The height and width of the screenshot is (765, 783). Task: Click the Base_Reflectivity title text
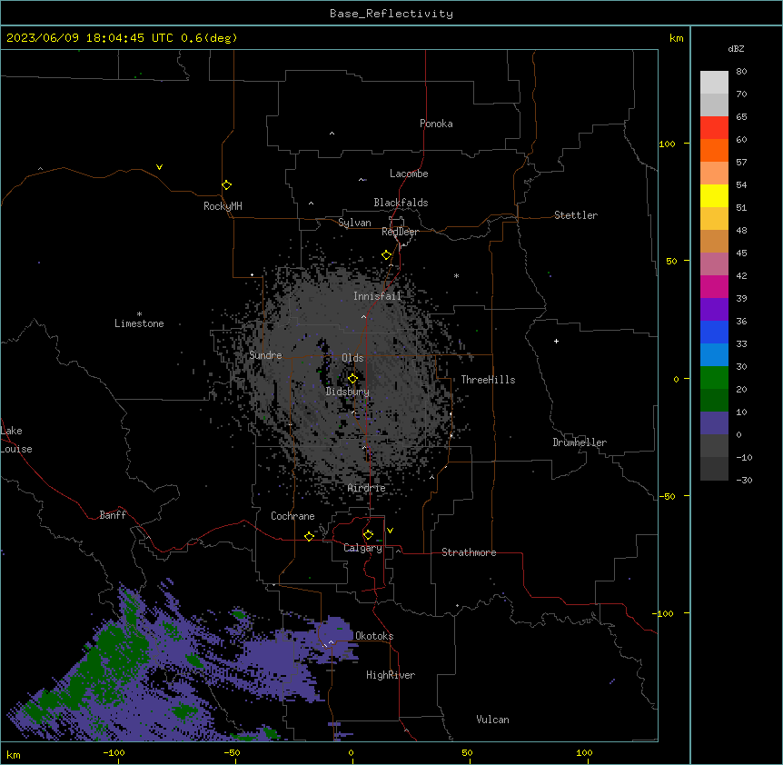tap(391, 14)
